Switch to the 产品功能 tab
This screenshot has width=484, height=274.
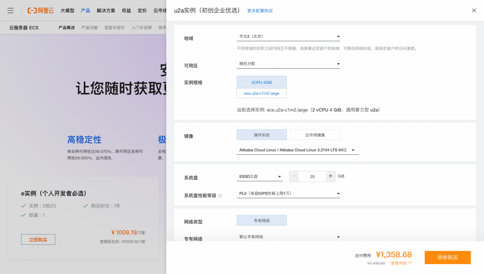click(x=90, y=27)
